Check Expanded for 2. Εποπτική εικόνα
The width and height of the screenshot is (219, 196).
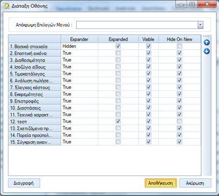pos(118,53)
